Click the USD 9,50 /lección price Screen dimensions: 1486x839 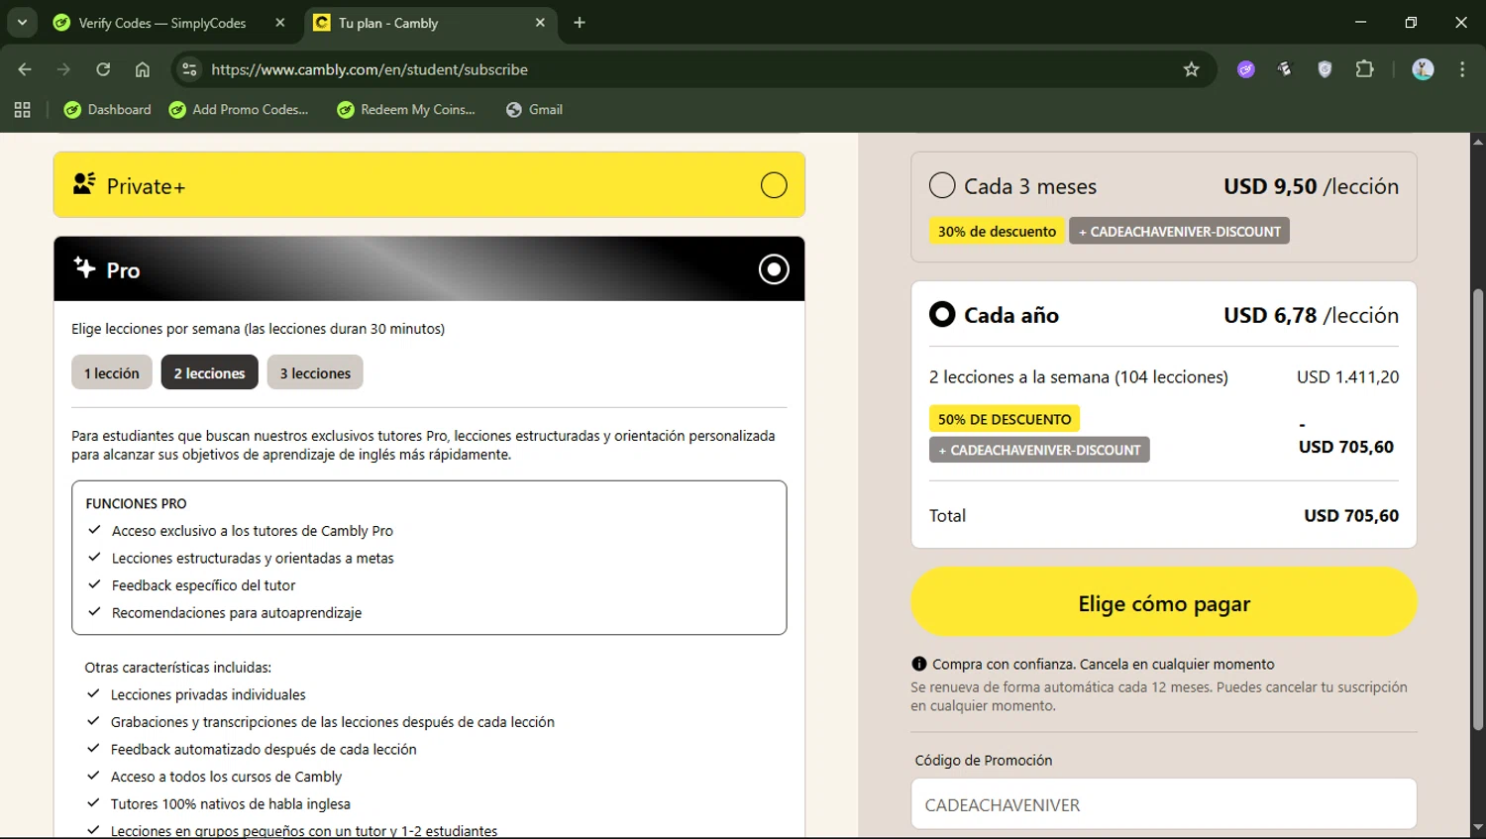[x=1311, y=186]
